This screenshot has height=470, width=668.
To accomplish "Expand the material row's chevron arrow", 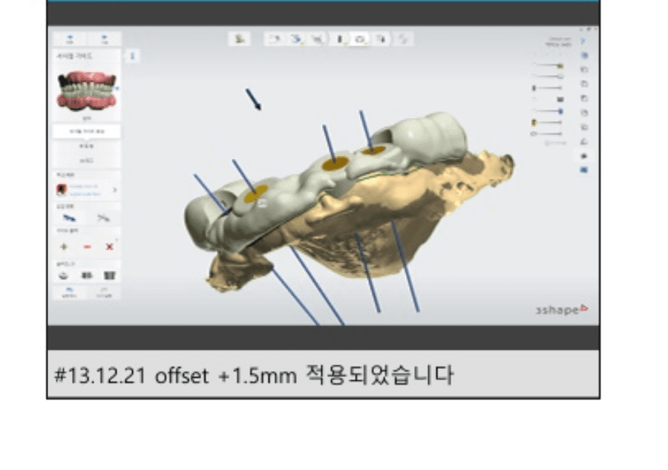I will click(114, 189).
